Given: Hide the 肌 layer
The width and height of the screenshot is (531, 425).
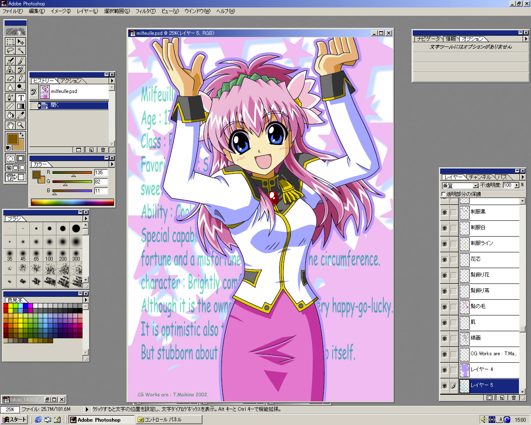Looking at the screenshot, I should pyautogui.click(x=444, y=322).
